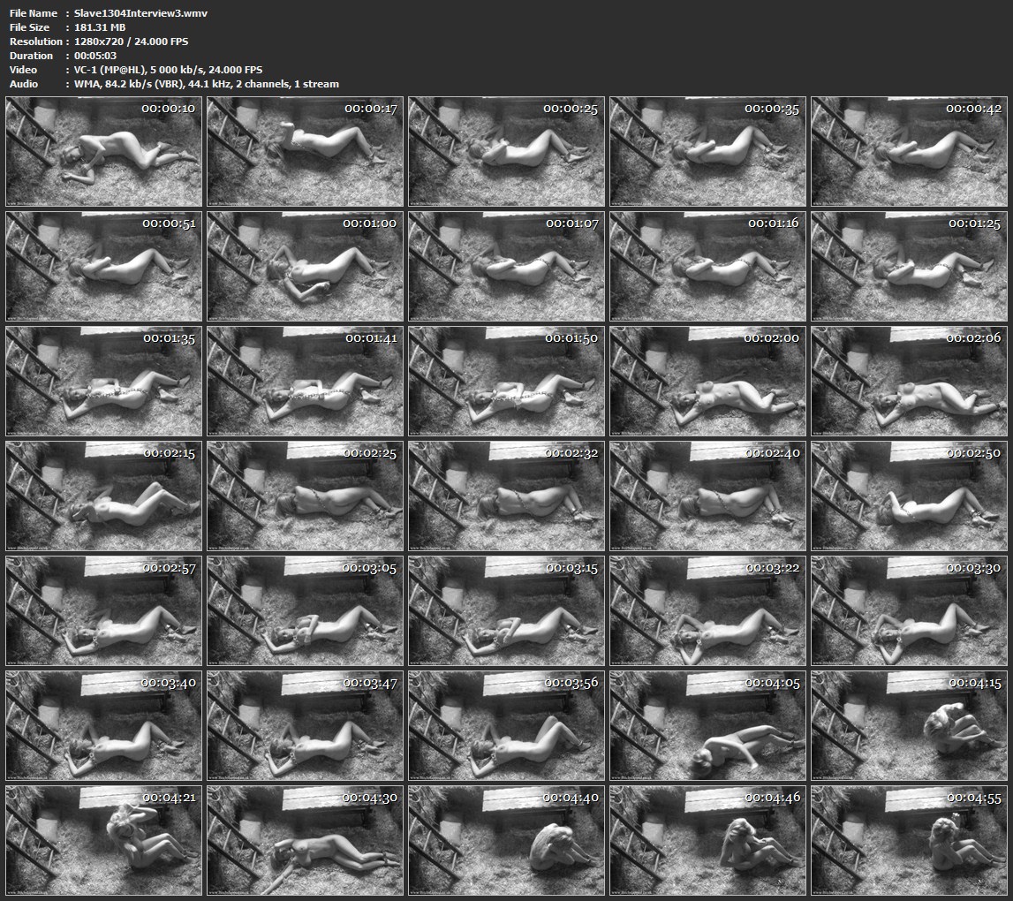1013x901 pixels.
Task: Pick the thumbnail stamped 00:04:05
Action: point(708,726)
